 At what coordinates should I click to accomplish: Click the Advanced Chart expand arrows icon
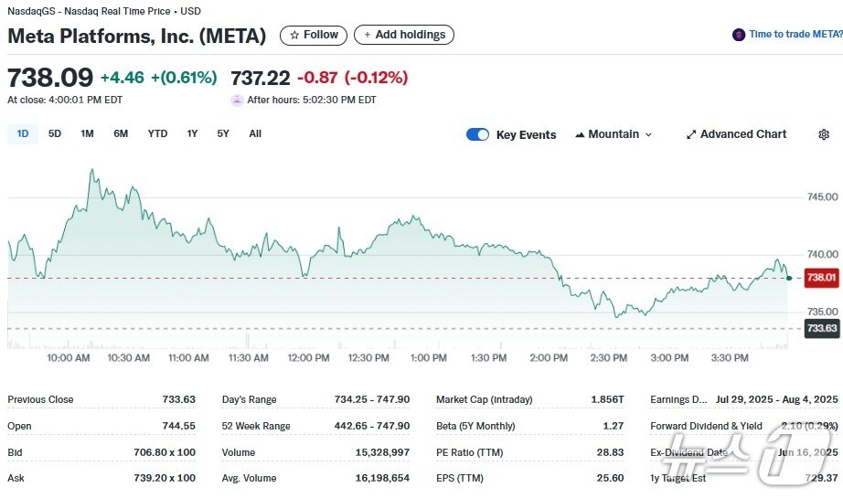point(691,134)
